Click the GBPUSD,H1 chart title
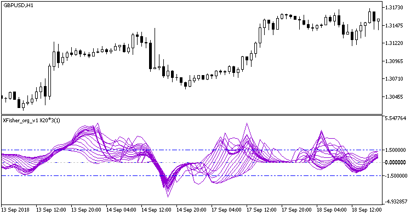The image size is (411, 216). point(18,5)
